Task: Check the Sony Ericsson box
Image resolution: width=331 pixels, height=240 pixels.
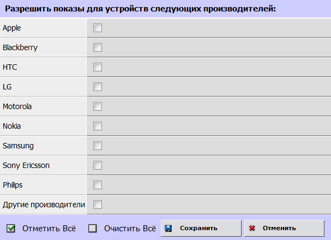Action: click(x=98, y=165)
